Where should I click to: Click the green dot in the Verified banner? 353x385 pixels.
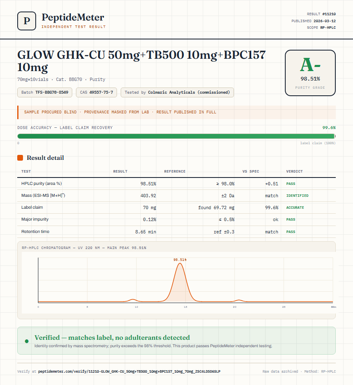point(27,341)
